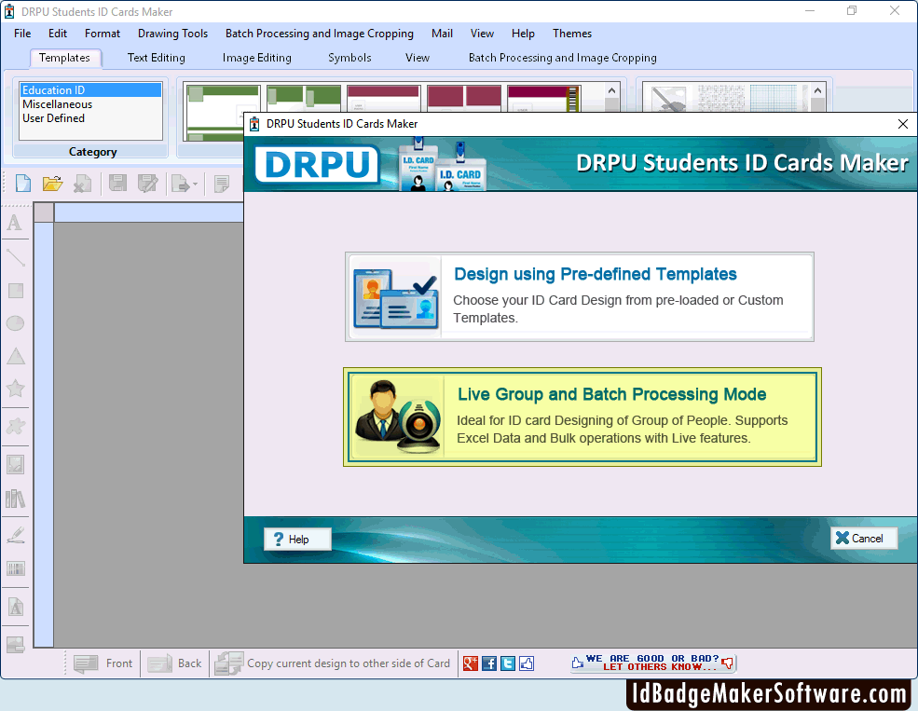Screen dimensions: 918x711
Task: Click the Help button in dialog
Action: click(x=297, y=539)
